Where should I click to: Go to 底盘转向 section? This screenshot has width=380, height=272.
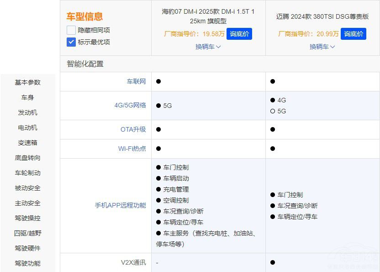point(27,158)
